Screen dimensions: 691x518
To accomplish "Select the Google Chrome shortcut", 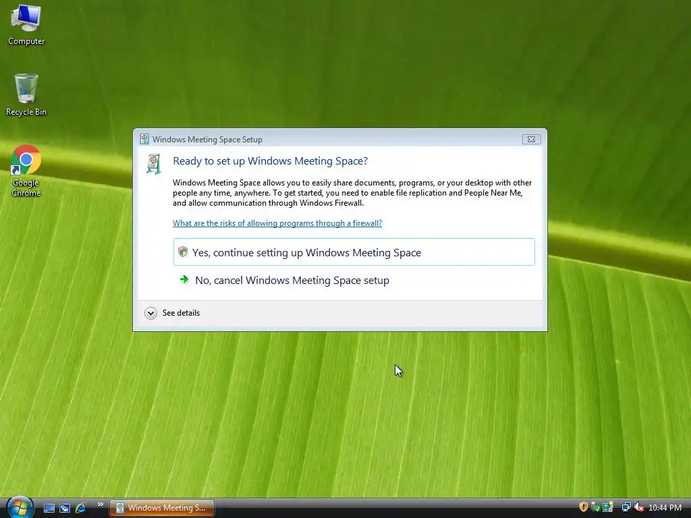I will click(26, 171).
